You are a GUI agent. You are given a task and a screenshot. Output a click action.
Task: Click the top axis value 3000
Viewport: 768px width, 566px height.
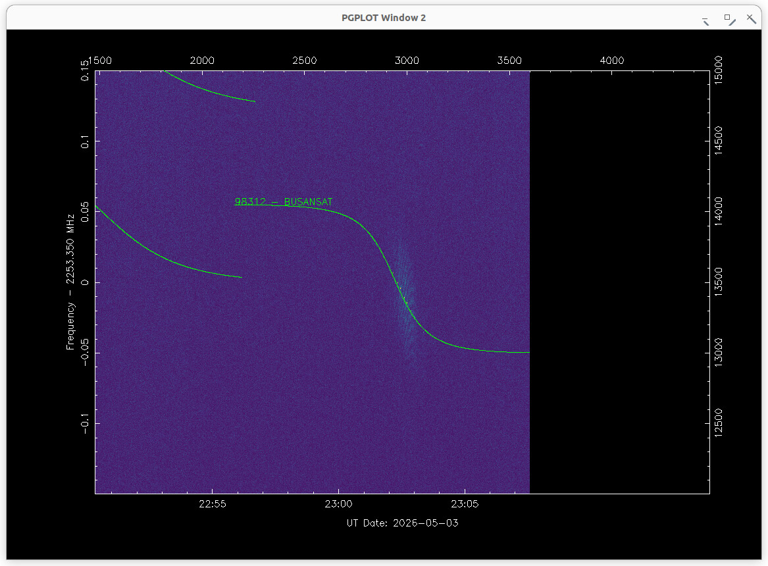point(407,61)
